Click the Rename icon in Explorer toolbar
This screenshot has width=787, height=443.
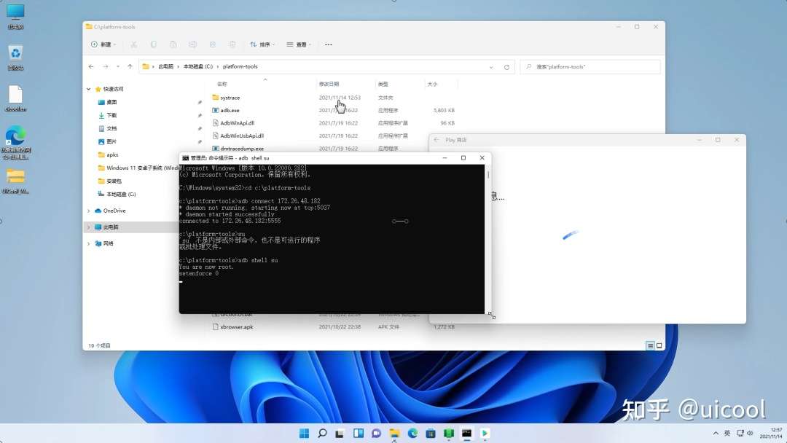pos(192,44)
